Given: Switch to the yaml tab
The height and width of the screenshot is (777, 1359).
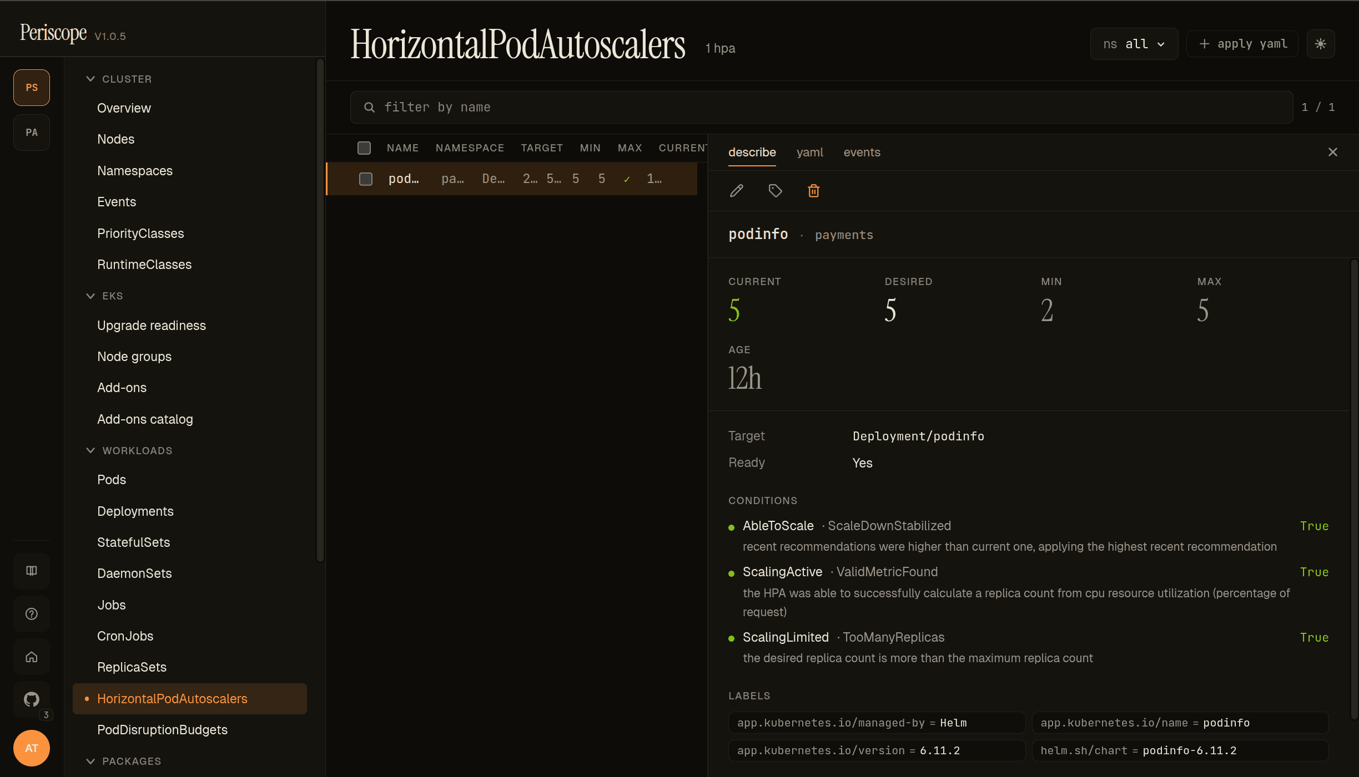Looking at the screenshot, I should pyautogui.click(x=809, y=152).
